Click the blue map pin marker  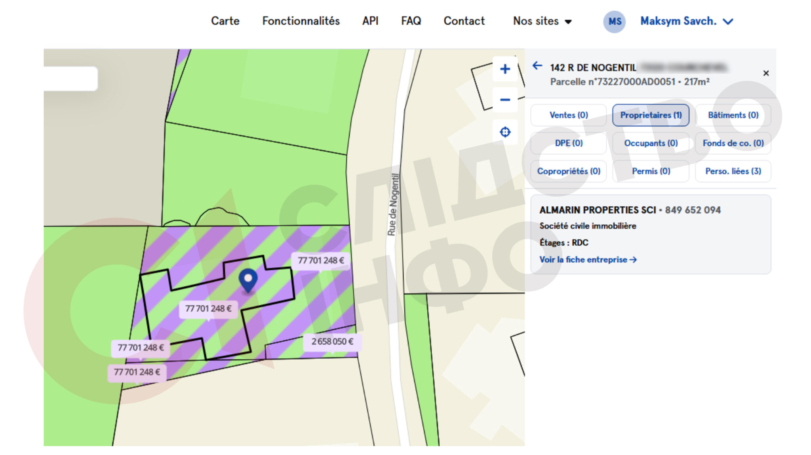click(x=248, y=280)
